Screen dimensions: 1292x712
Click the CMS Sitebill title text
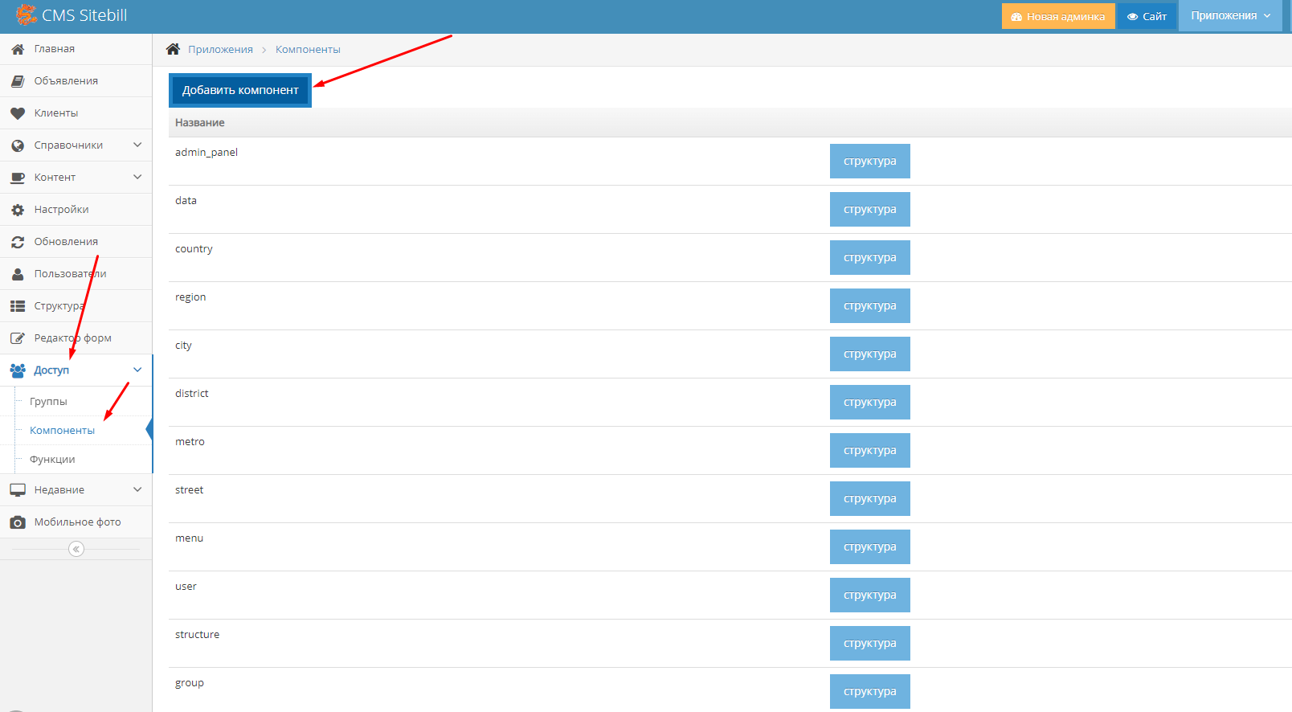[x=84, y=15]
